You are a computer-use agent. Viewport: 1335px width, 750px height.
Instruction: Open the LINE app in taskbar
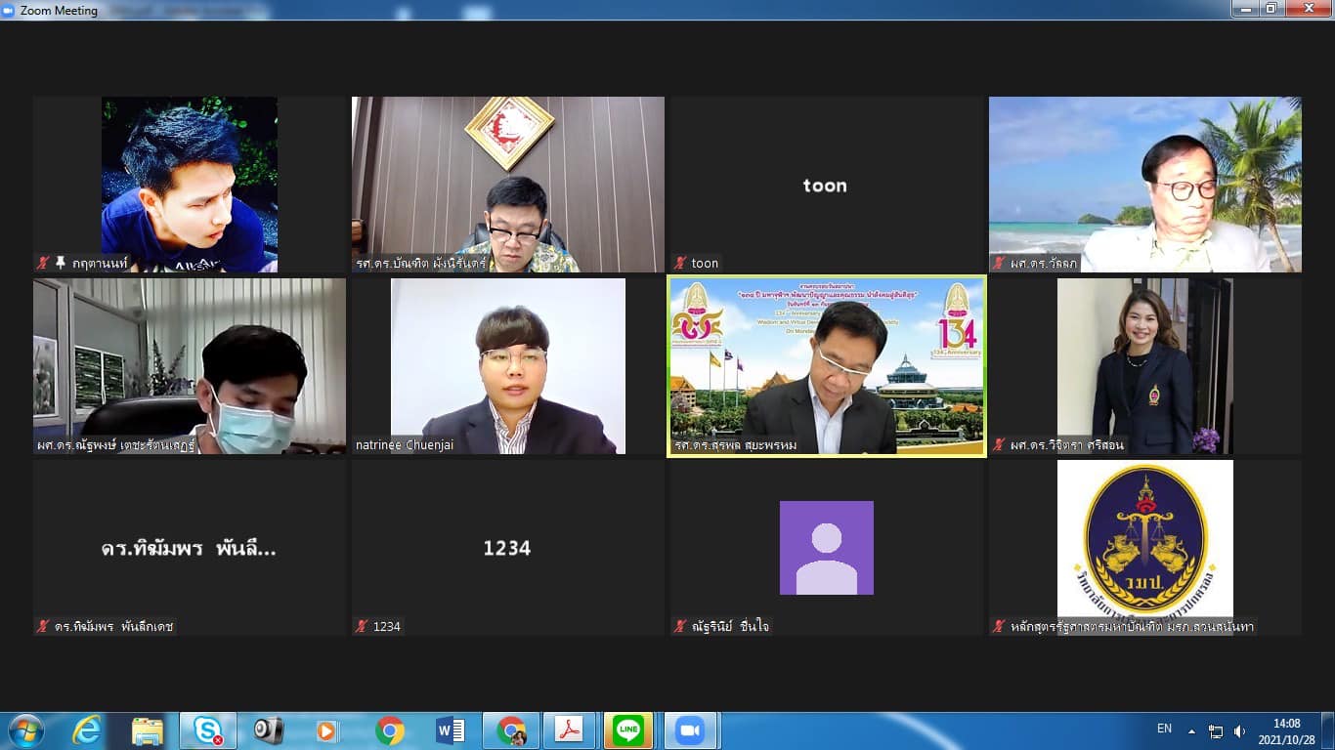click(x=628, y=730)
